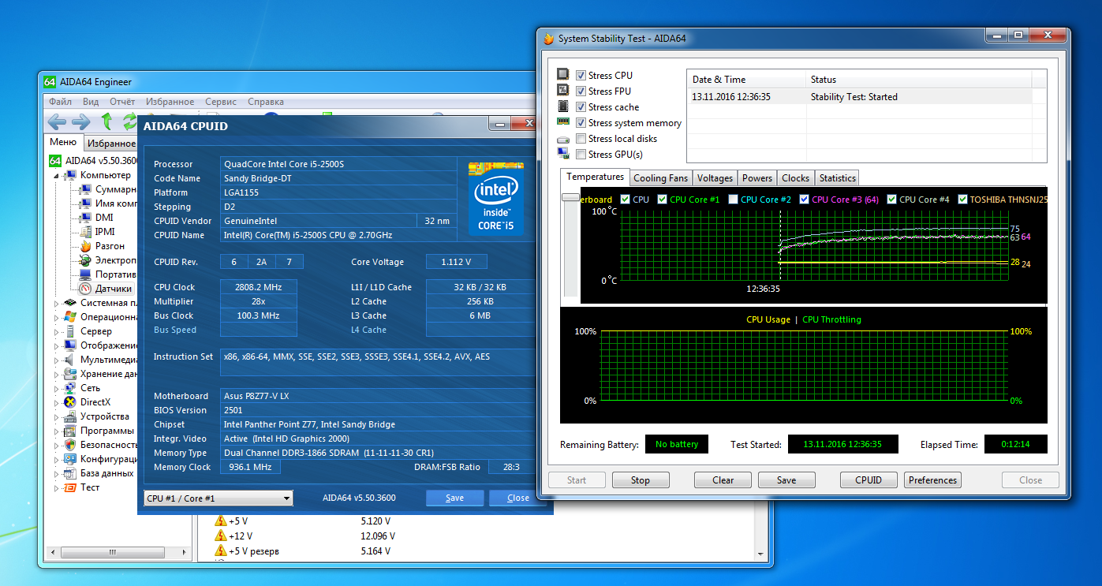Image resolution: width=1102 pixels, height=586 pixels.
Task: Click the Сервер tower icon
Action: 71,331
